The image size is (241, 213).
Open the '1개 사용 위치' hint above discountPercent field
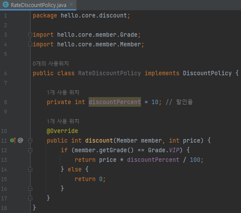coord(63,92)
